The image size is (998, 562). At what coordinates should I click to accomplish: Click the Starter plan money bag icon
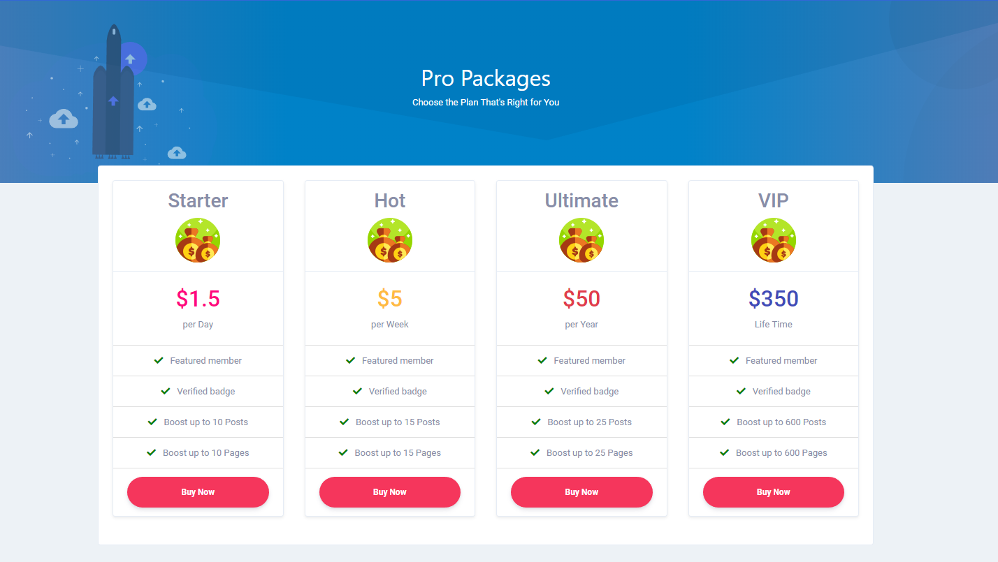[x=198, y=240]
